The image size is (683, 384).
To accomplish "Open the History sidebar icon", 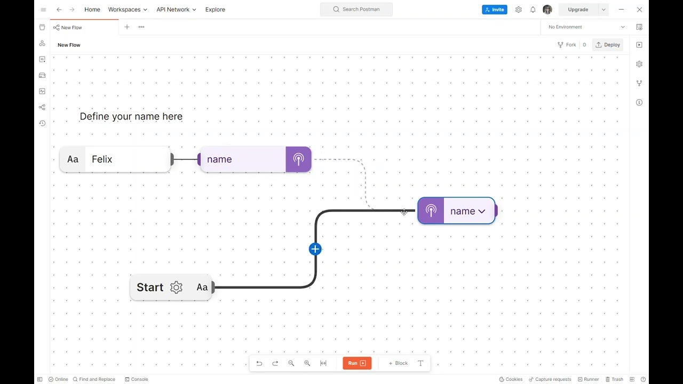I will tap(42, 123).
